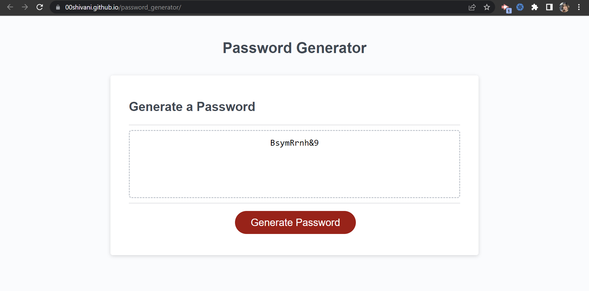Toggle the browser side panel
This screenshot has width=589, height=291.
[x=549, y=7]
